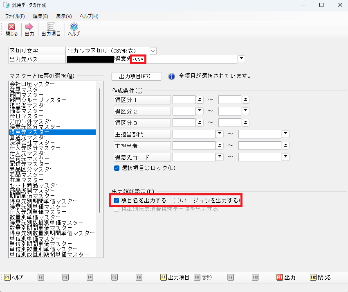The width and height of the screenshot is (348, 292).
Task: Click the blue info icon beside 出力項目
Action: pos(172,76)
